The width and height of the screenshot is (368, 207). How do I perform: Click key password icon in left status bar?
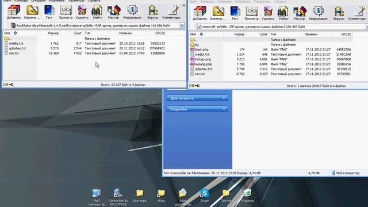(11, 85)
